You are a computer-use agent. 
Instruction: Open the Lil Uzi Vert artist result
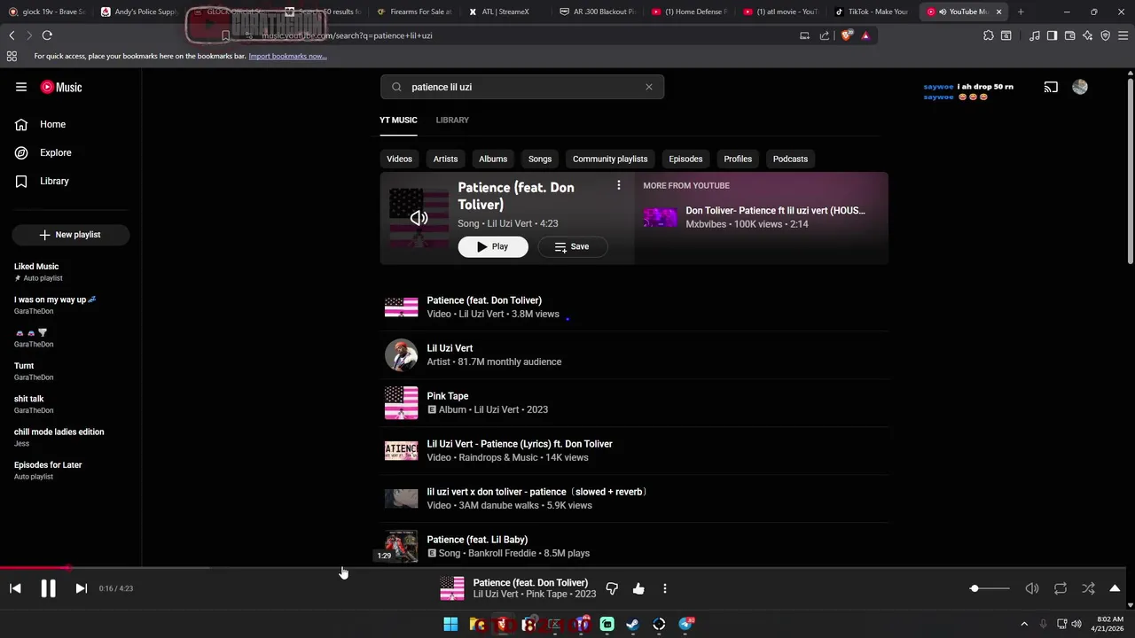coord(634,354)
